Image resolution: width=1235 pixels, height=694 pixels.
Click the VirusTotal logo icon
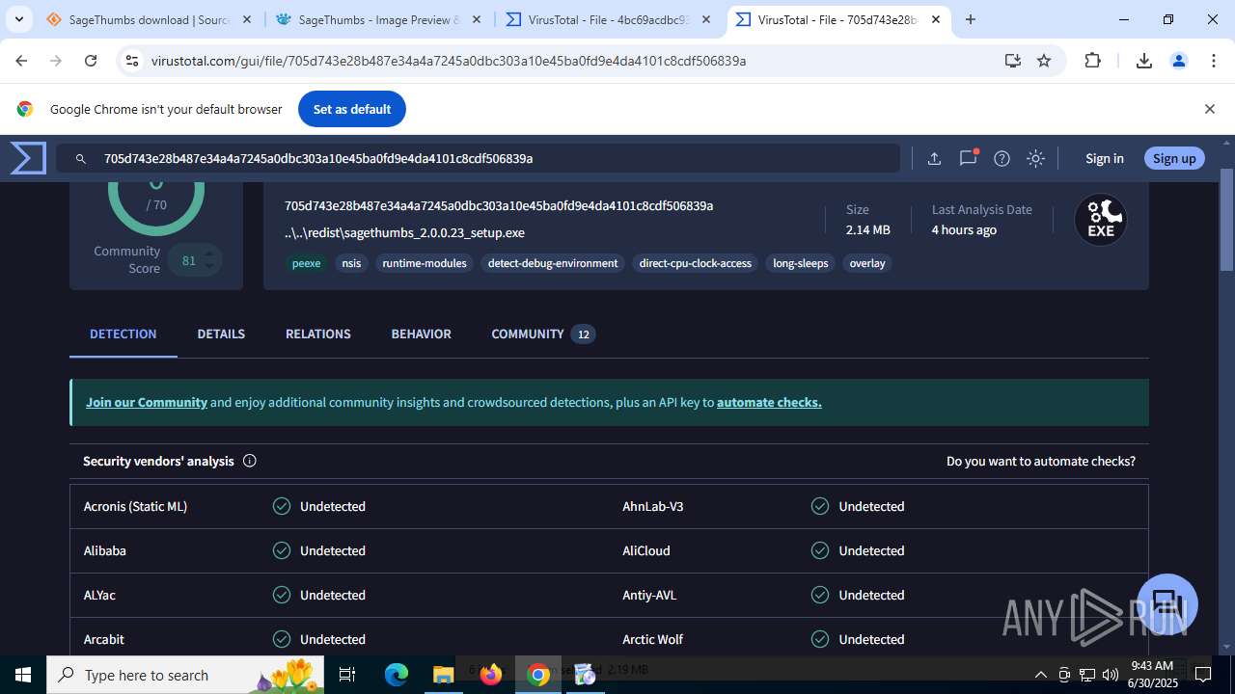(28, 158)
